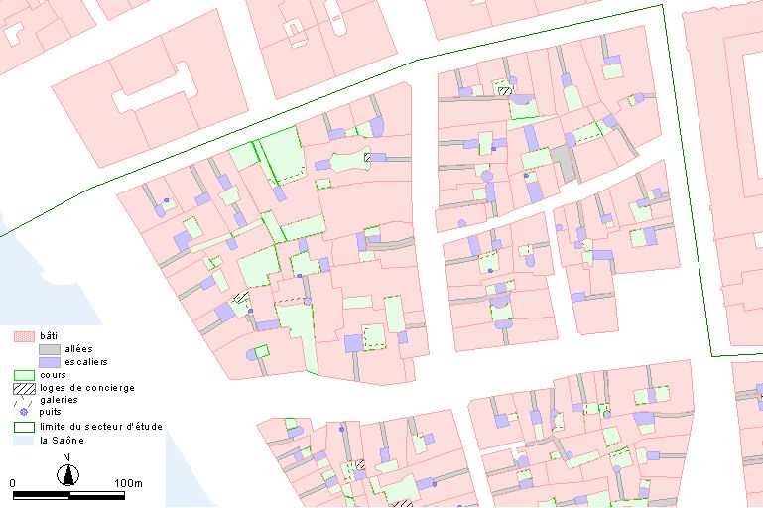Click the puits well symbol in legend
This screenshot has width=763, height=508.
(24, 412)
